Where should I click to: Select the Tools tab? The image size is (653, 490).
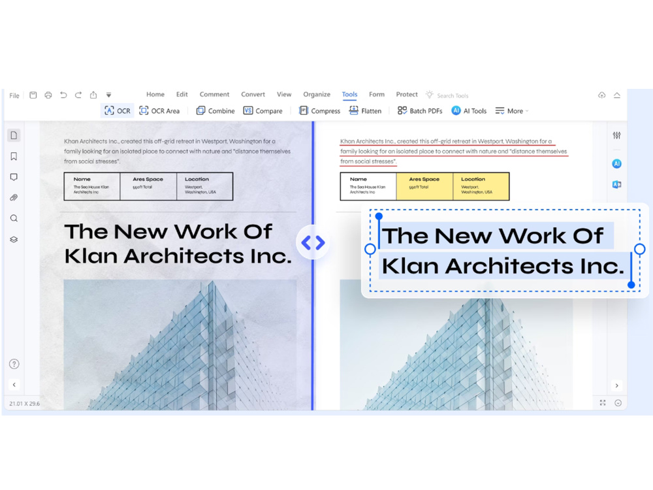tap(350, 95)
